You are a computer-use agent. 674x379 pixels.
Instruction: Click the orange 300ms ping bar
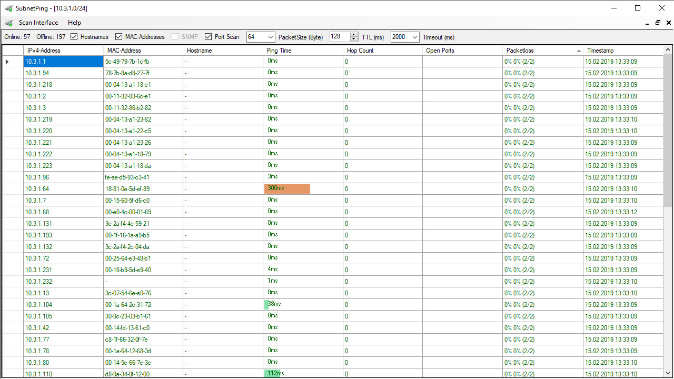pyautogui.click(x=287, y=188)
